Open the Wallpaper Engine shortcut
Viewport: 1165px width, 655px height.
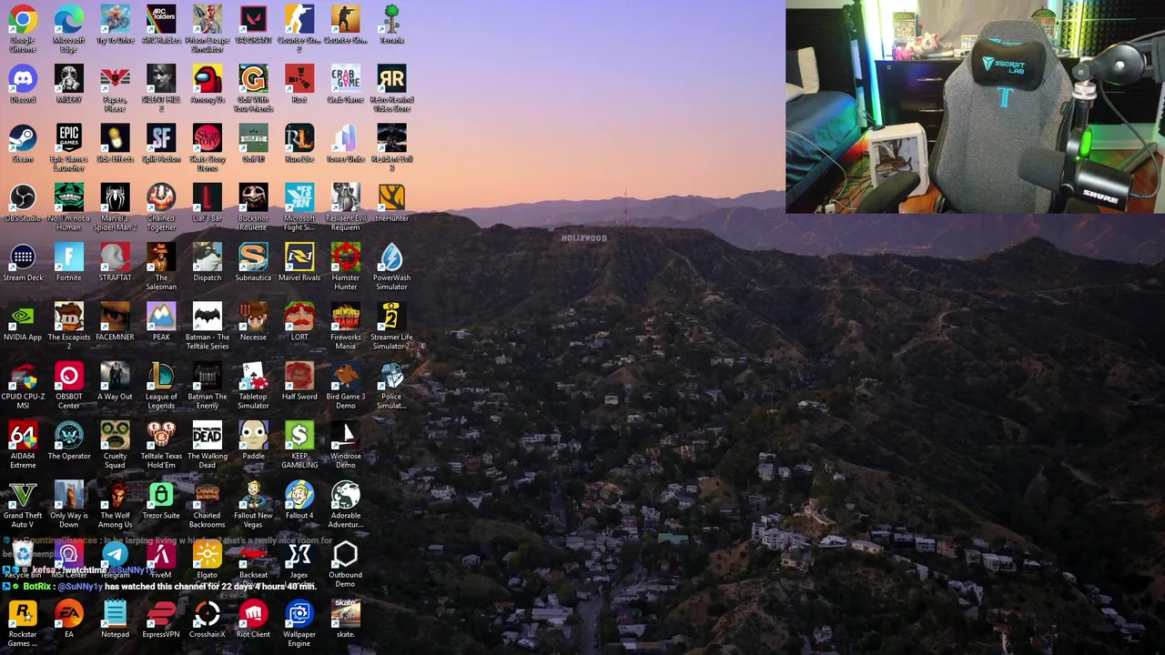pyautogui.click(x=299, y=623)
